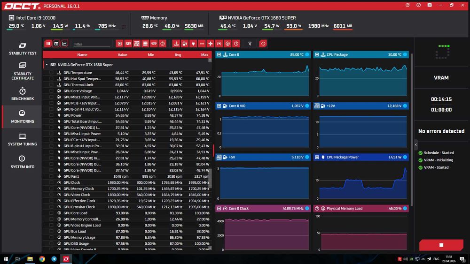Sort table by Min column header
The height and width of the screenshot is (264, 470).
[151, 55]
